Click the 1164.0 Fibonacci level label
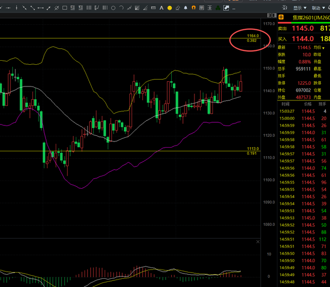 pos(253,36)
